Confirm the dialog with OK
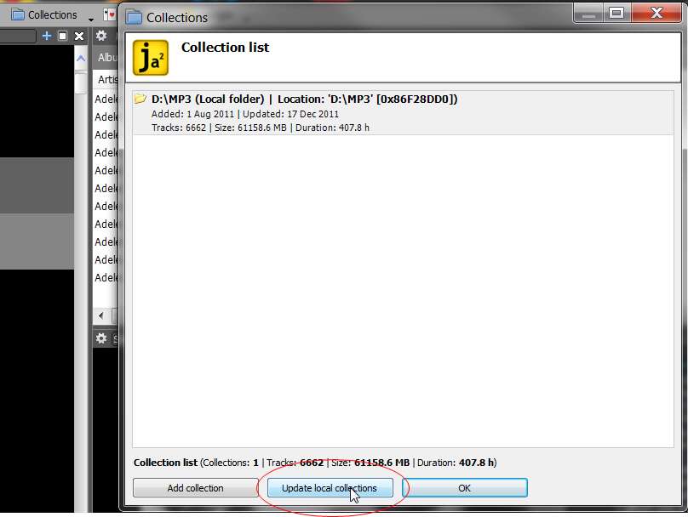This screenshot has width=688, height=517. (x=465, y=487)
